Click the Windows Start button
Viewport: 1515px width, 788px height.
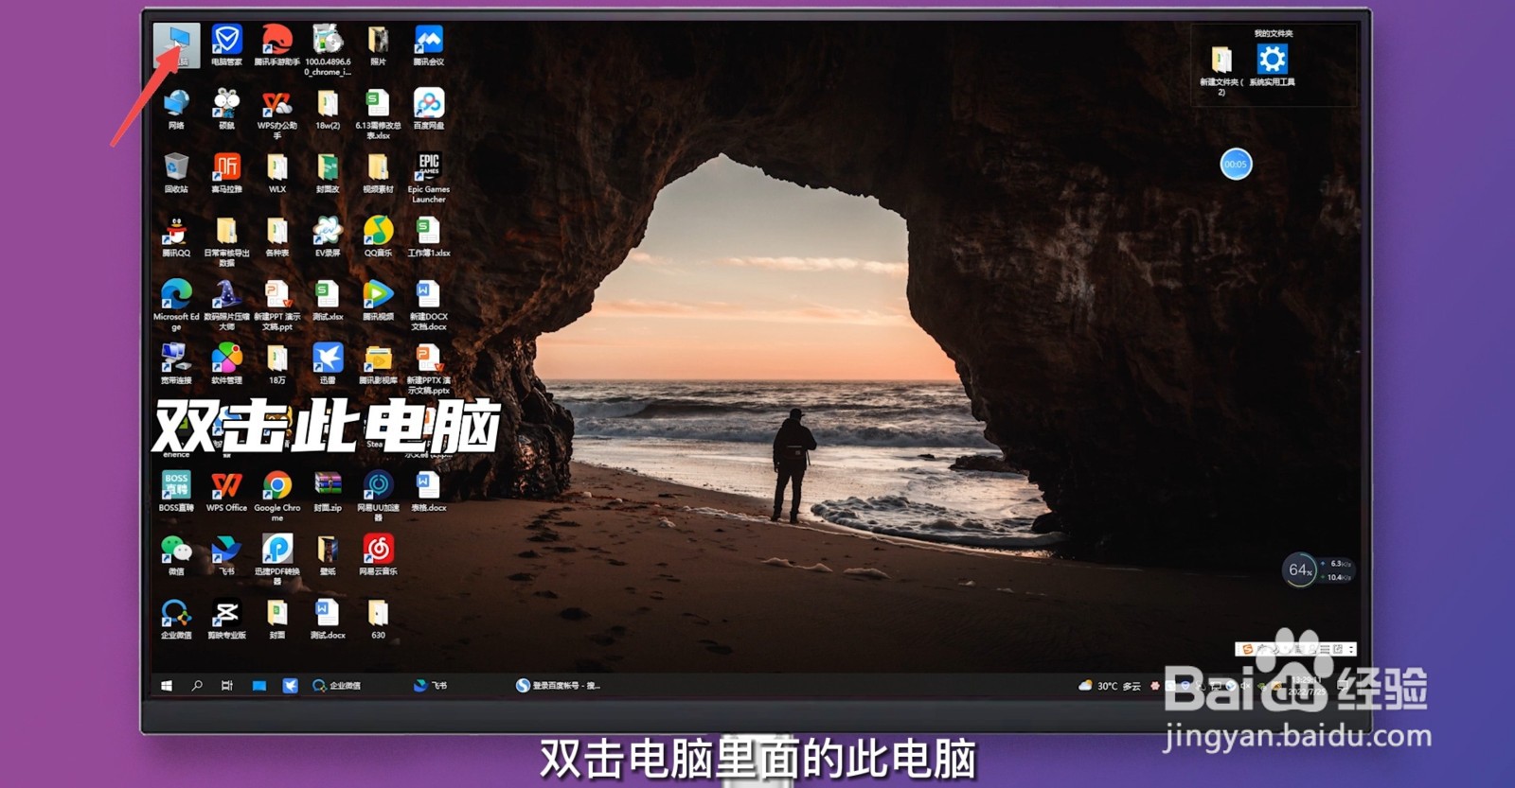(x=167, y=685)
